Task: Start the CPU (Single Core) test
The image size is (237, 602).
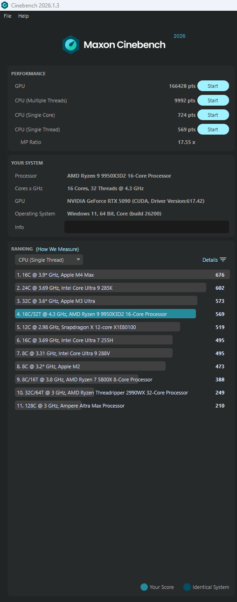Action: click(x=213, y=115)
